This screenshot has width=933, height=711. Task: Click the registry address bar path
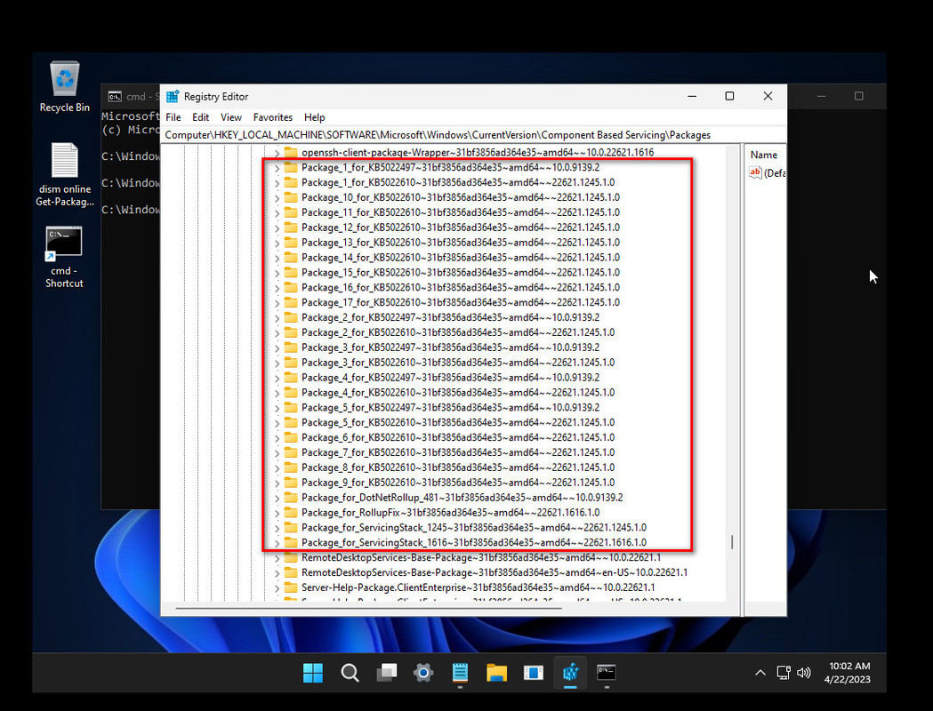474,135
